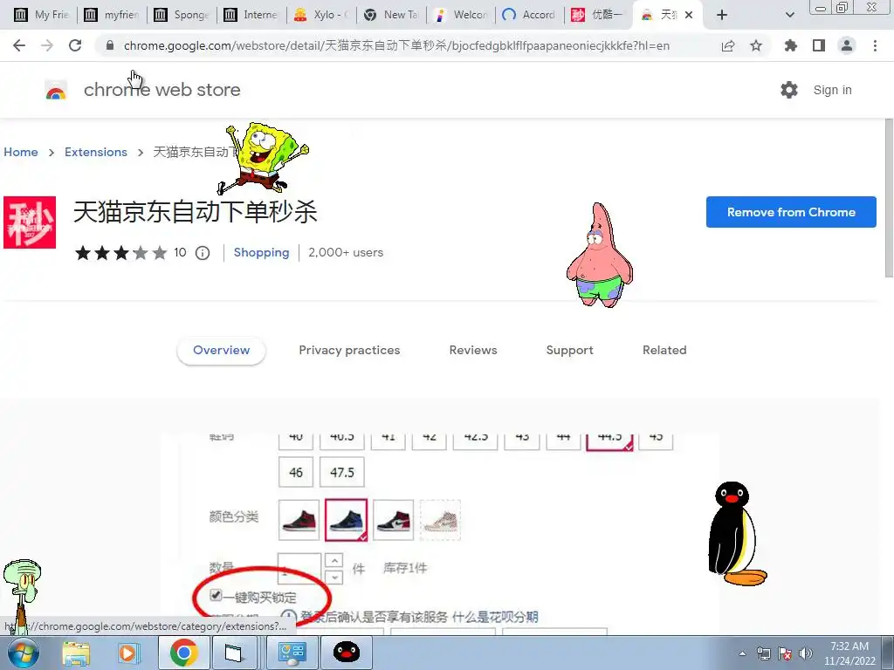Open the Action Center flag icon
This screenshot has width=894, height=670.
pyautogui.click(x=785, y=653)
